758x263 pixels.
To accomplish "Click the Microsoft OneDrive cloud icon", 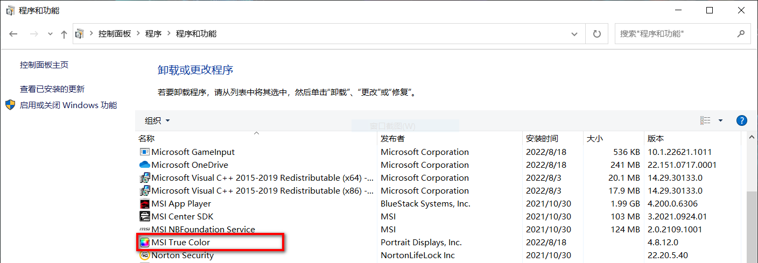I will (144, 165).
